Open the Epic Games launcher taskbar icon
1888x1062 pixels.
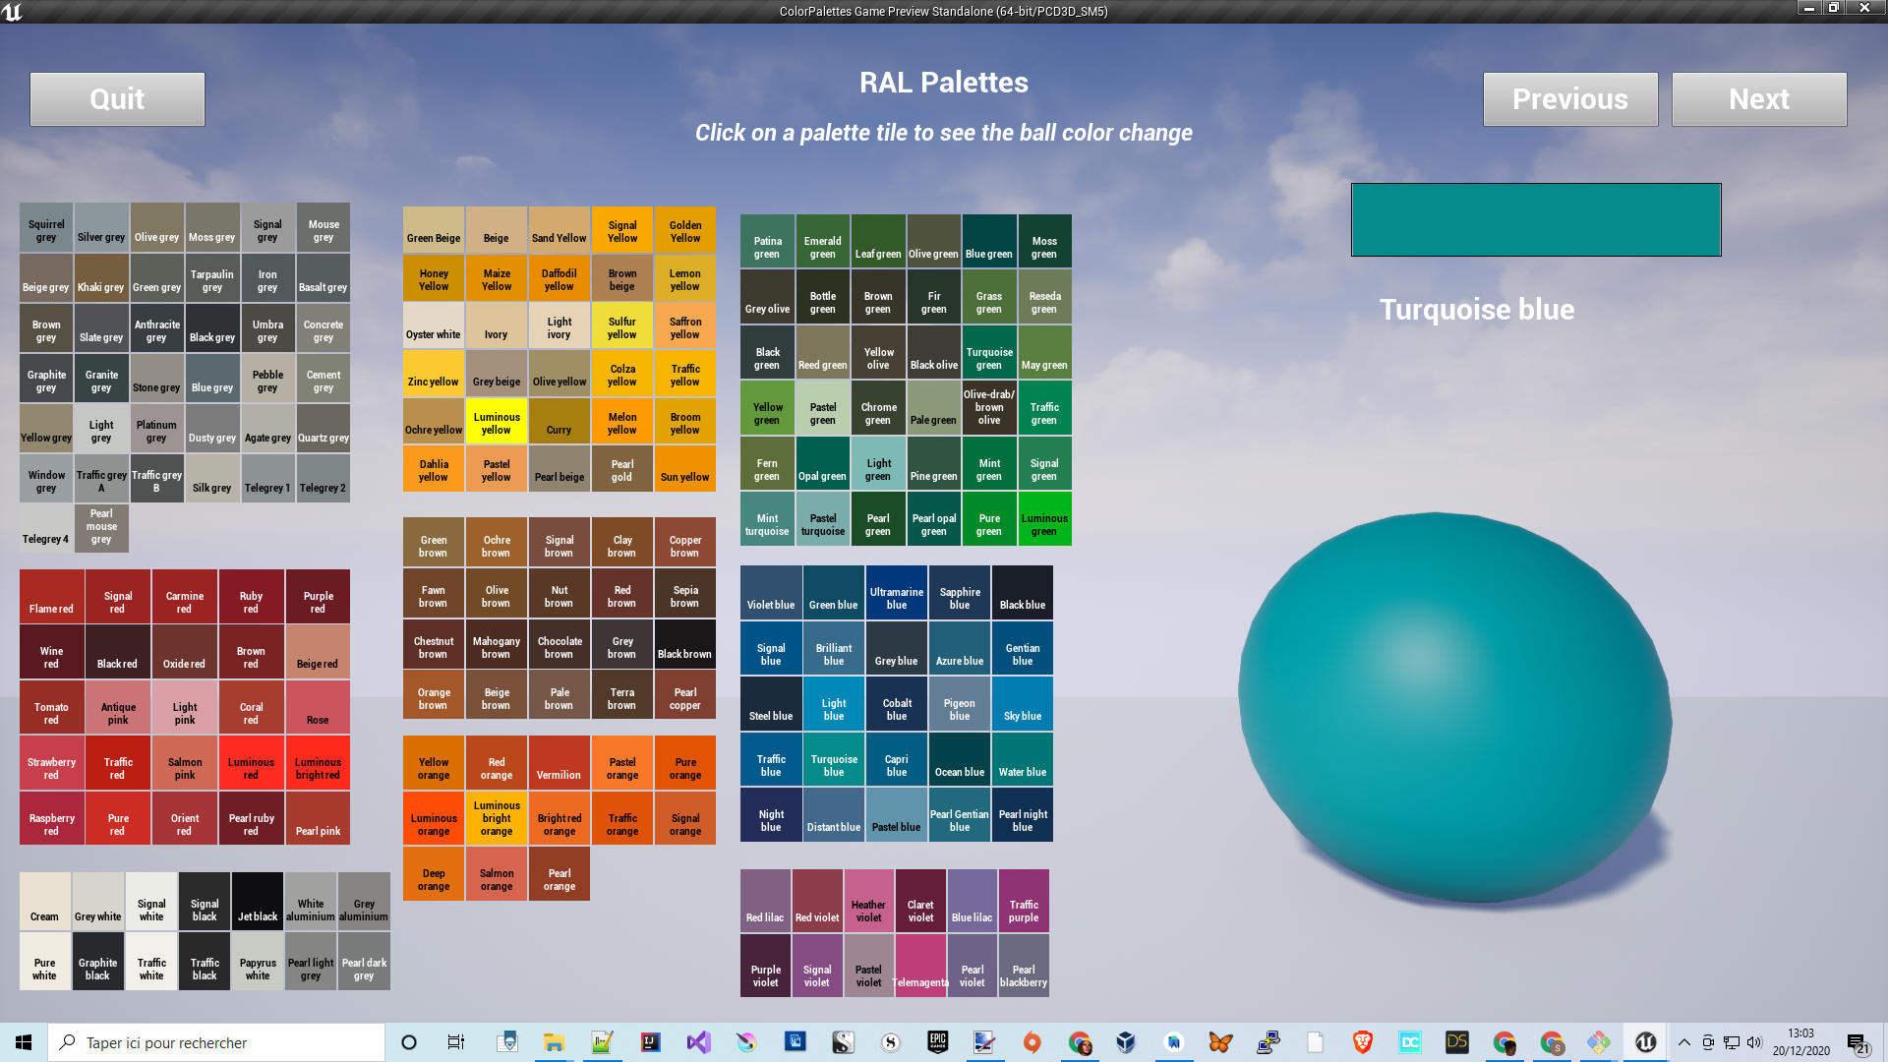coord(937,1042)
